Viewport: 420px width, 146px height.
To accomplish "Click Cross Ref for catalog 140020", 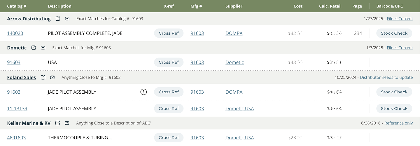I will [x=169, y=33].
